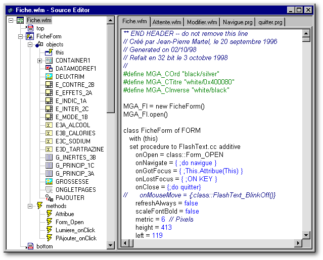Click the ONGLETPAGES tabbox icon

(x=49, y=189)
